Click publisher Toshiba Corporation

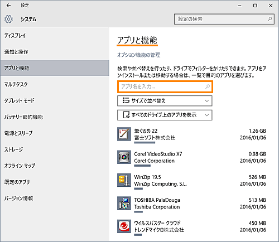157,207
